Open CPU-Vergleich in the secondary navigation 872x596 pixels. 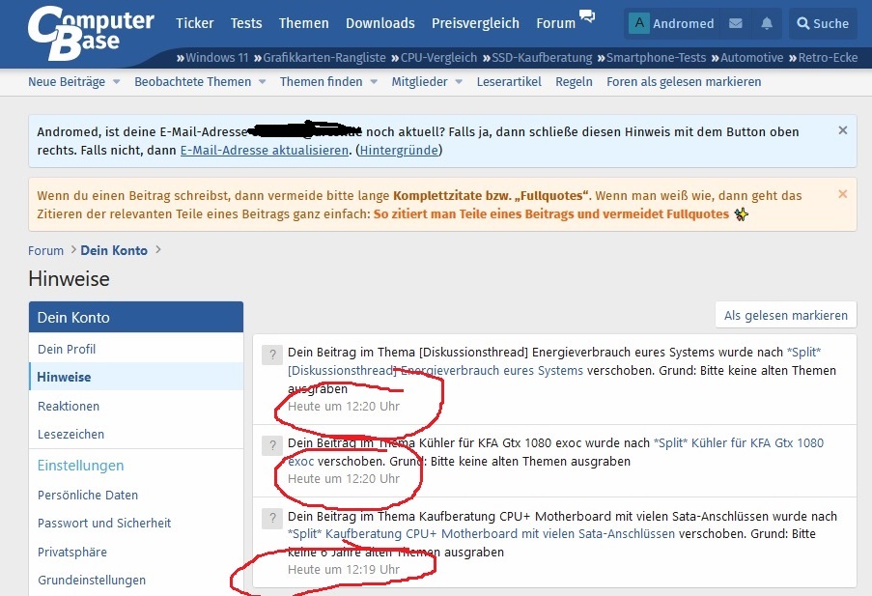(437, 57)
